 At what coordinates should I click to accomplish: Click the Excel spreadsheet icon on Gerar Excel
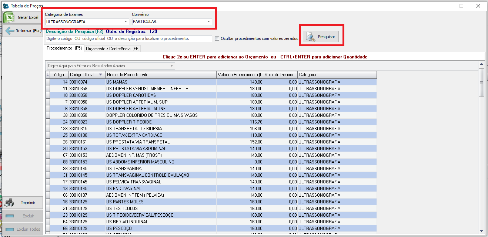9,17
